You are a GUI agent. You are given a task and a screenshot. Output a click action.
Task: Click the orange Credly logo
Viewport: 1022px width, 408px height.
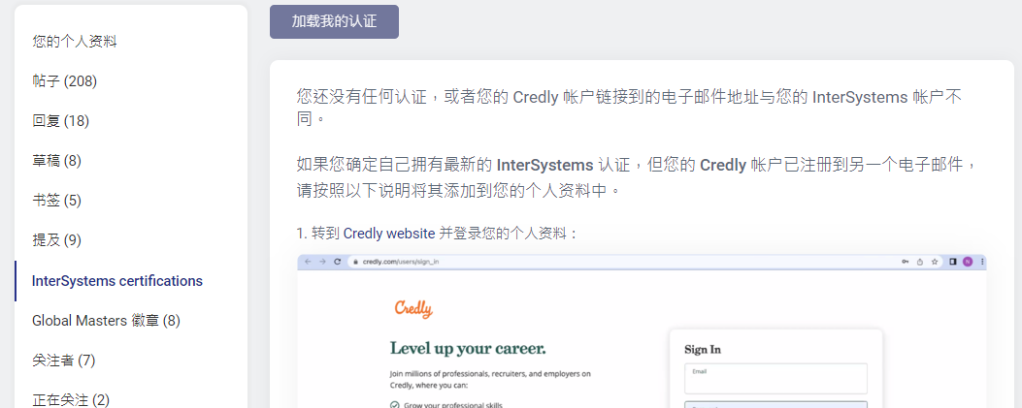pos(413,309)
